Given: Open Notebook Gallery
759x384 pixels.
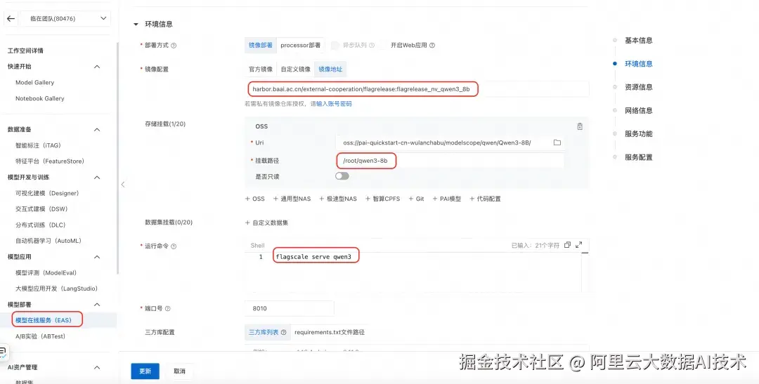Looking at the screenshot, I should coord(39,99).
